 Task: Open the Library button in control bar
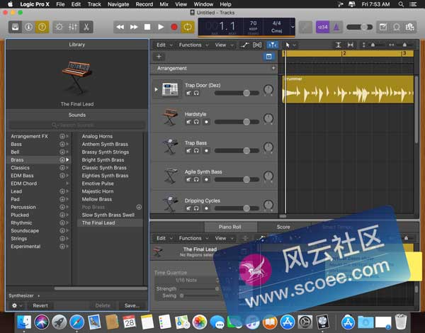[x=15, y=27]
